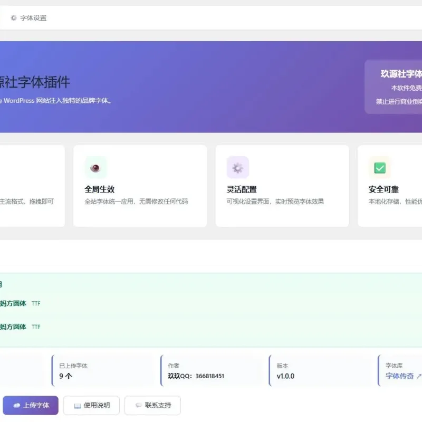This screenshot has width=422, height=422.
Task: Open the 字体传奇 font library link
Action: tap(403, 376)
